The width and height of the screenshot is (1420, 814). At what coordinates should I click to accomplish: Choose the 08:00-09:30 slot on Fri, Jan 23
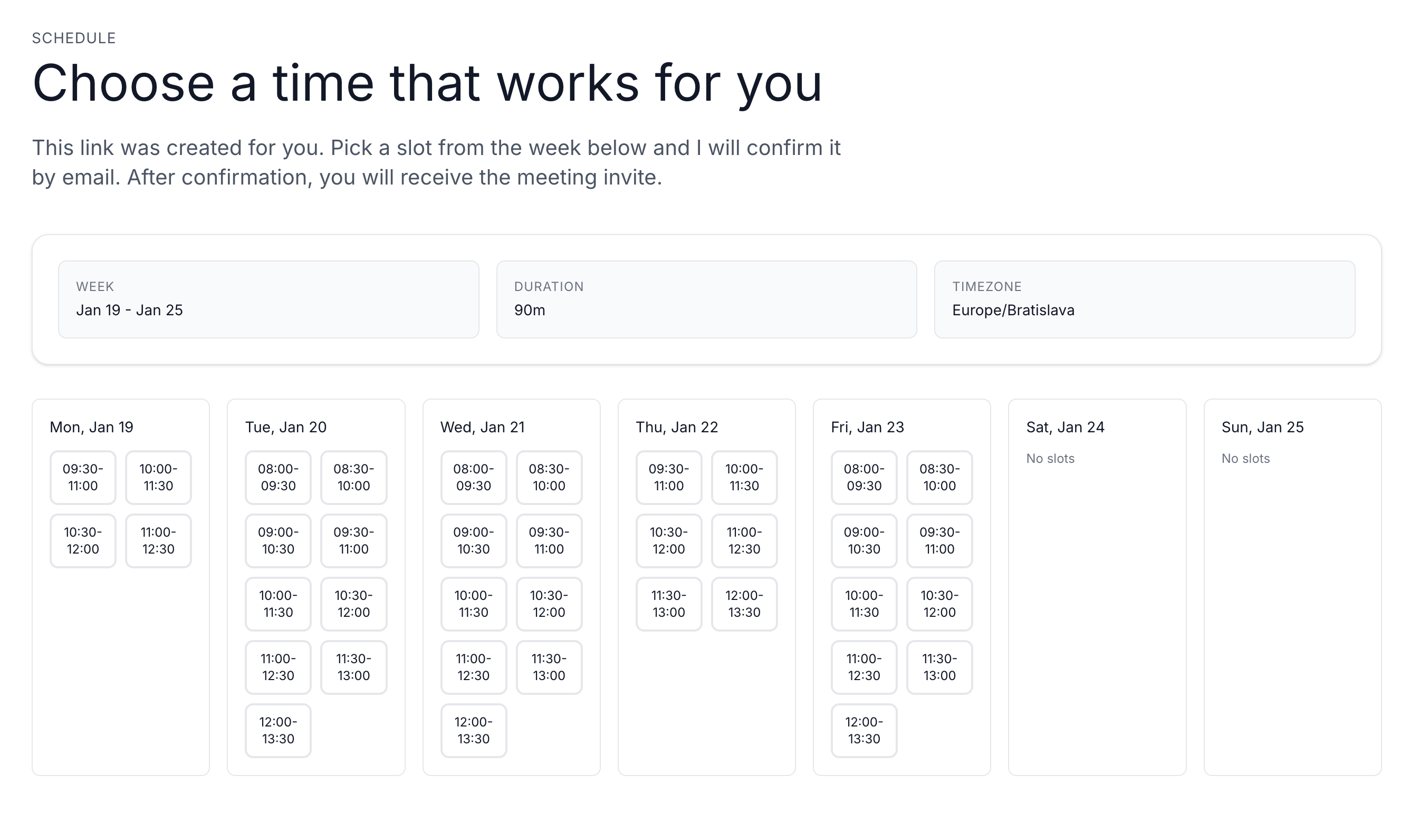(x=863, y=477)
